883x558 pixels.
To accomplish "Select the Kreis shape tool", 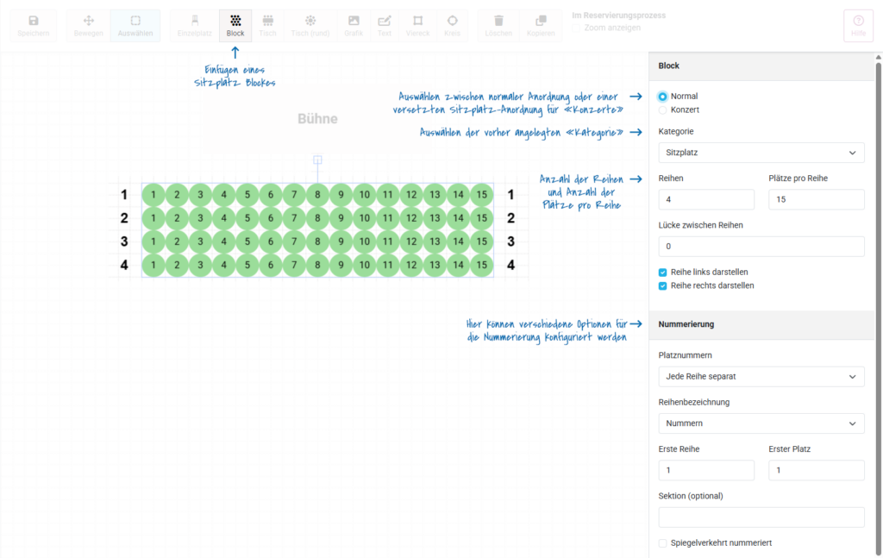I will click(x=452, y=21).
